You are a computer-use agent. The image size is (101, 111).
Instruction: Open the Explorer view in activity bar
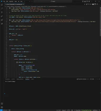tap(2, 5)
